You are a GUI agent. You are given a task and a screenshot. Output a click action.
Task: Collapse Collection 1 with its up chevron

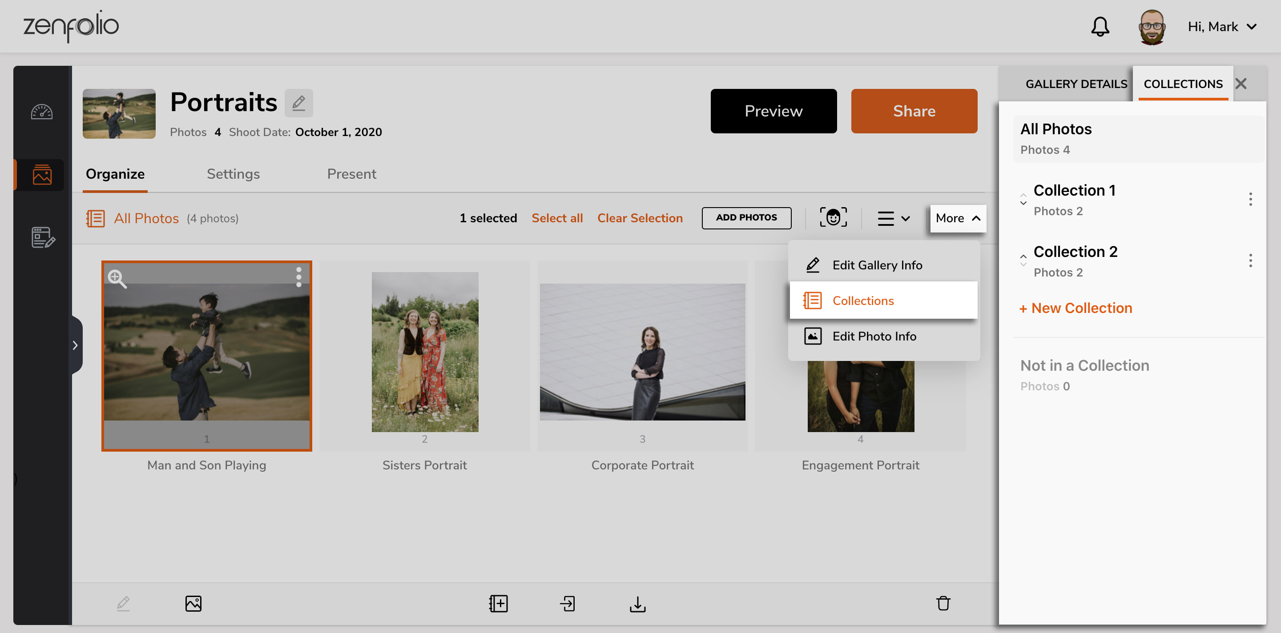(x=1023, y=195)
